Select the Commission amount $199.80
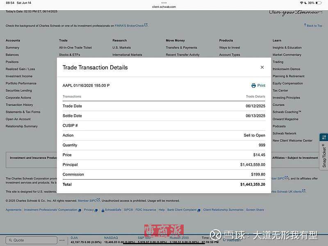Image resolution: width=328 pixels, height=246 pixels. (x=258, y=175)
